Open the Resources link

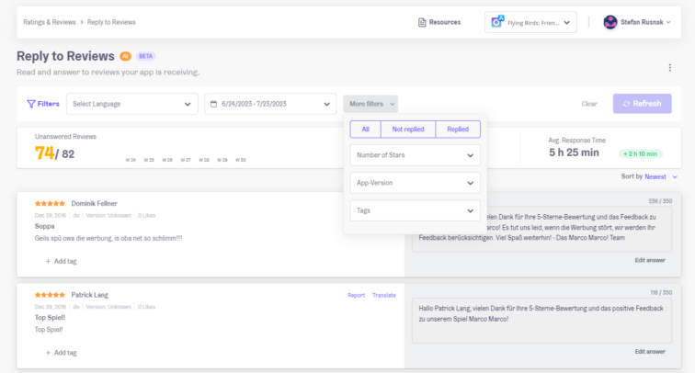439,22
